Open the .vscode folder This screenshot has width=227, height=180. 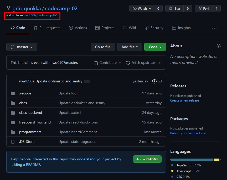[x=25, y=93]
